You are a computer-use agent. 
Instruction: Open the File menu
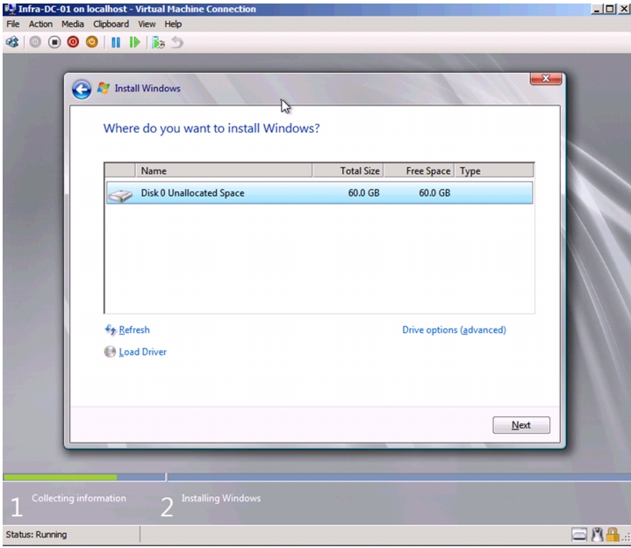tap(13, 25)
